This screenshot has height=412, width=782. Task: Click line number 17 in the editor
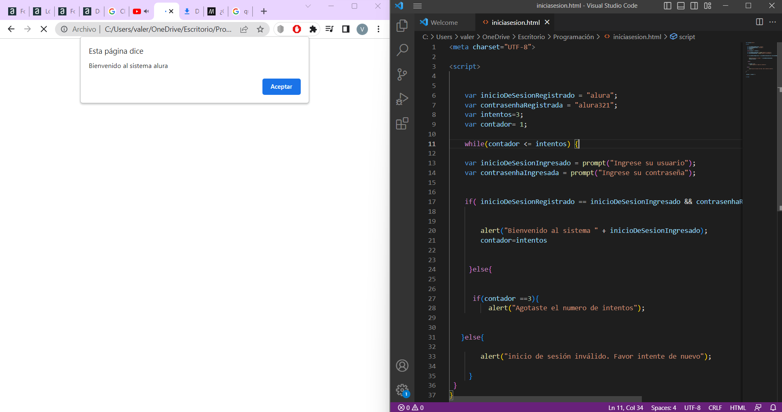432,202
